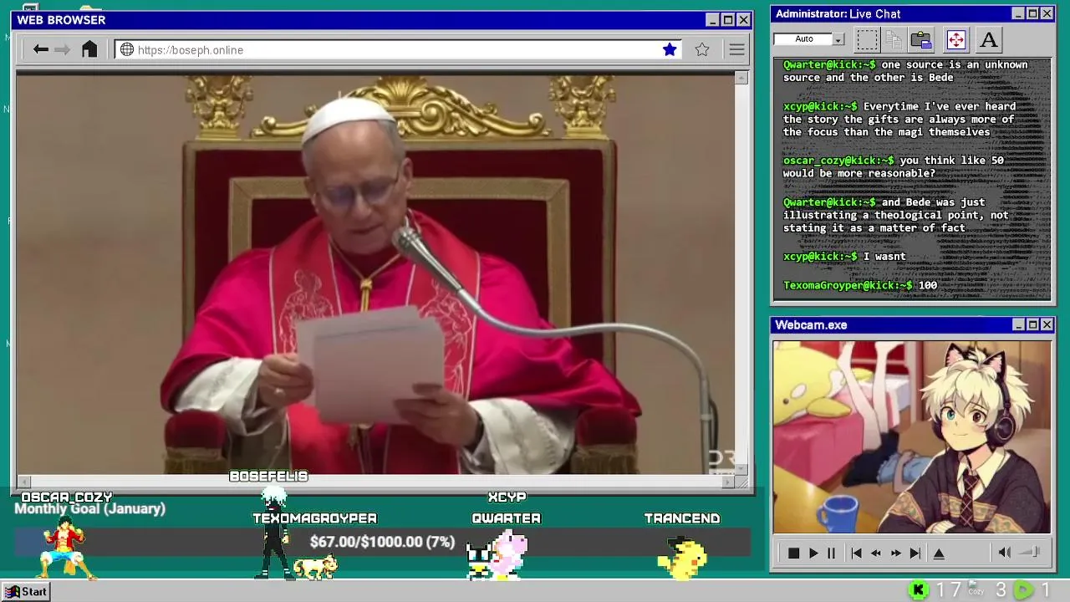Viewport: 1070px width, 602px height.
Task: Click TexomaGroyper@kick username in chat
Action: pyautogui.click(x=848, y=285)
